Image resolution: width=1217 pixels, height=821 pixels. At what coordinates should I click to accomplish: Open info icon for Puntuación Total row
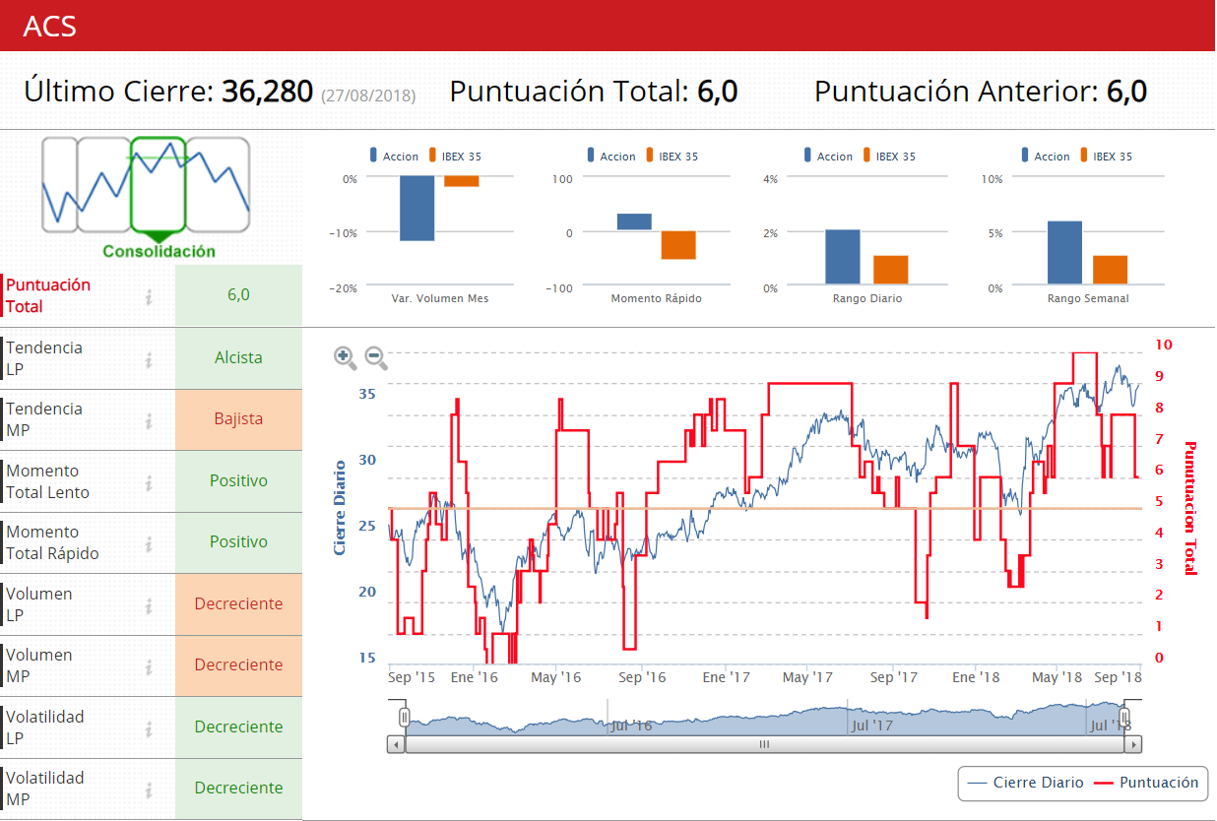point(149,296)
